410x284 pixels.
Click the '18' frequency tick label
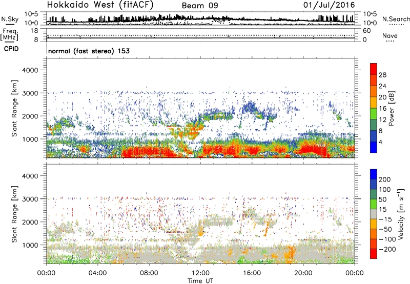pyautogui.click(x=34, y=31)
